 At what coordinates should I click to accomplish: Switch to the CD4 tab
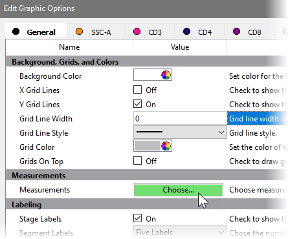click(x=199, y=32)
